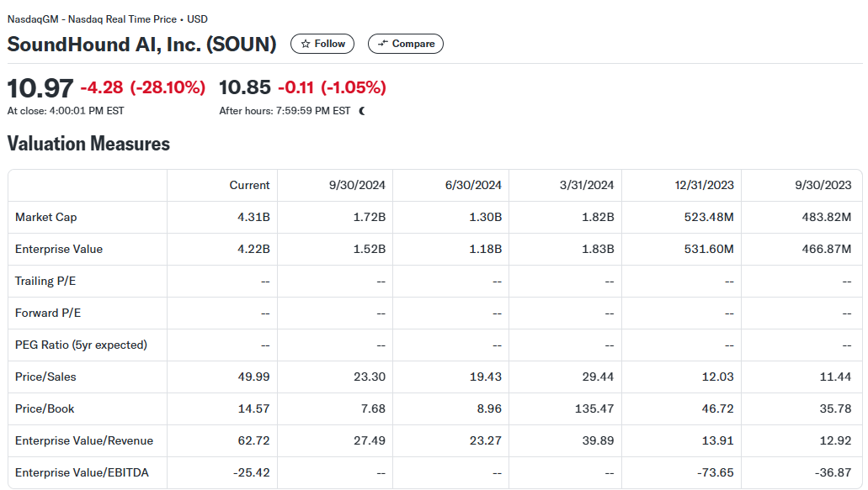This screenshot has width=868, height=490.
Task: Click EV/Revenue value 12.92
Action: coord(835,441)
